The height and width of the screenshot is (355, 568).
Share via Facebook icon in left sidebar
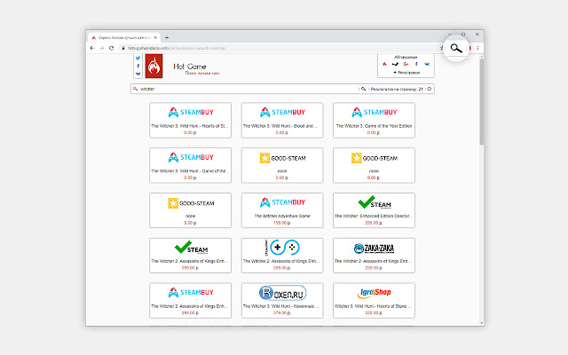(x=138, y=66)
